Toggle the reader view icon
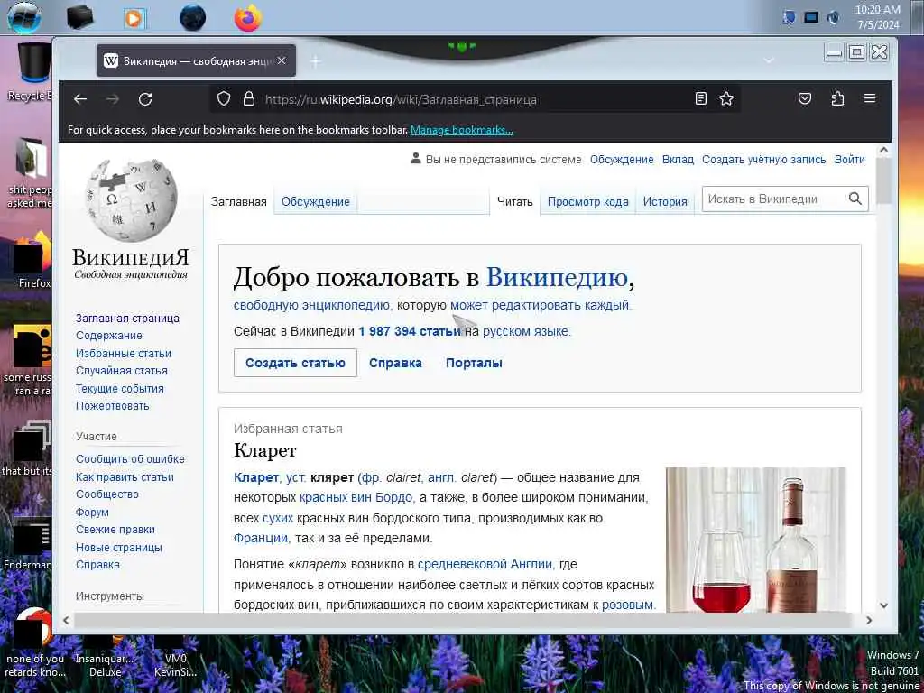924x693 pixels. click(x=700, y=98)
